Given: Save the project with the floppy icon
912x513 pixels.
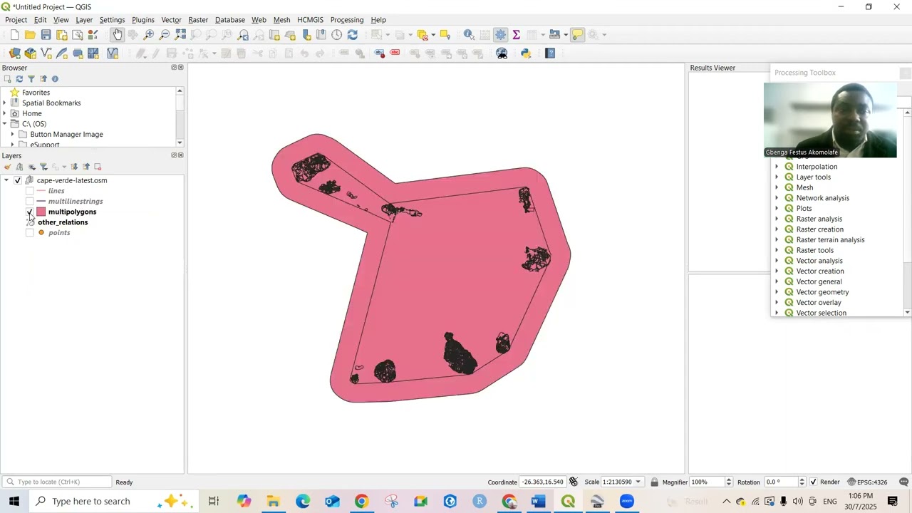Looking at the screenshot, I should click(x=46, y=35).
